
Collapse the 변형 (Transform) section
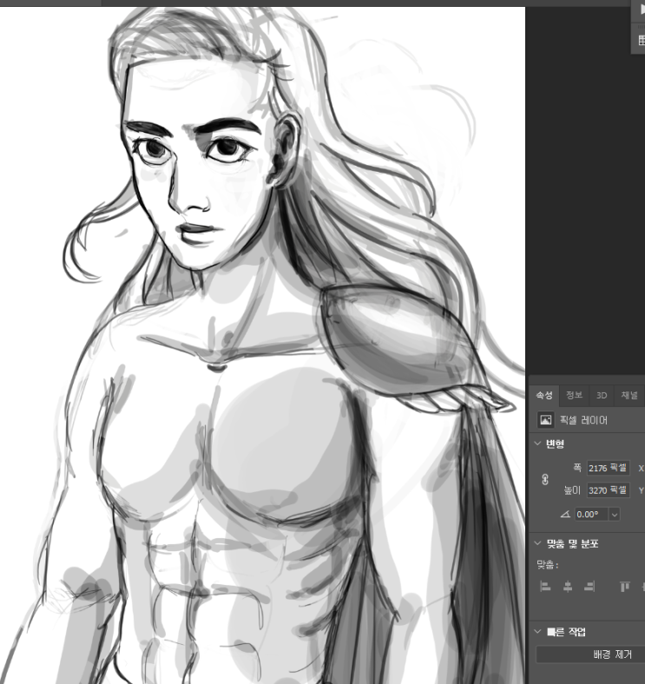[537, 444]
